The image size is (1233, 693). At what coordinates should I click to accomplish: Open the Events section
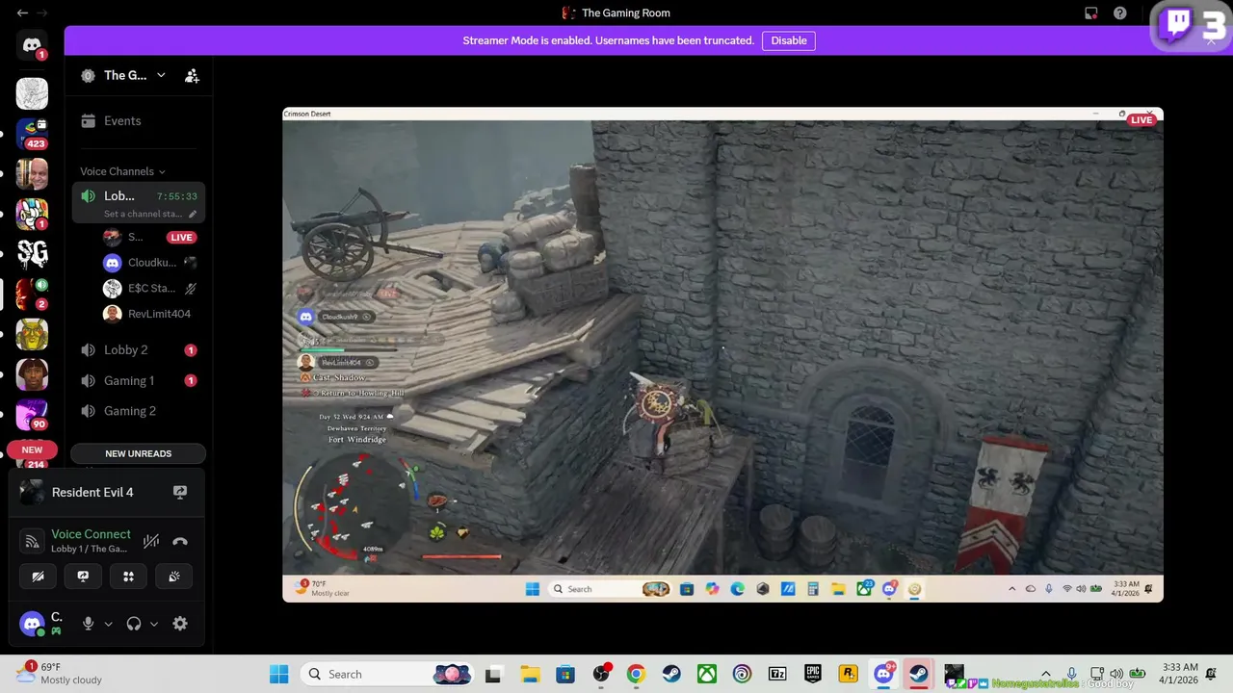click(x=122, y=120)
